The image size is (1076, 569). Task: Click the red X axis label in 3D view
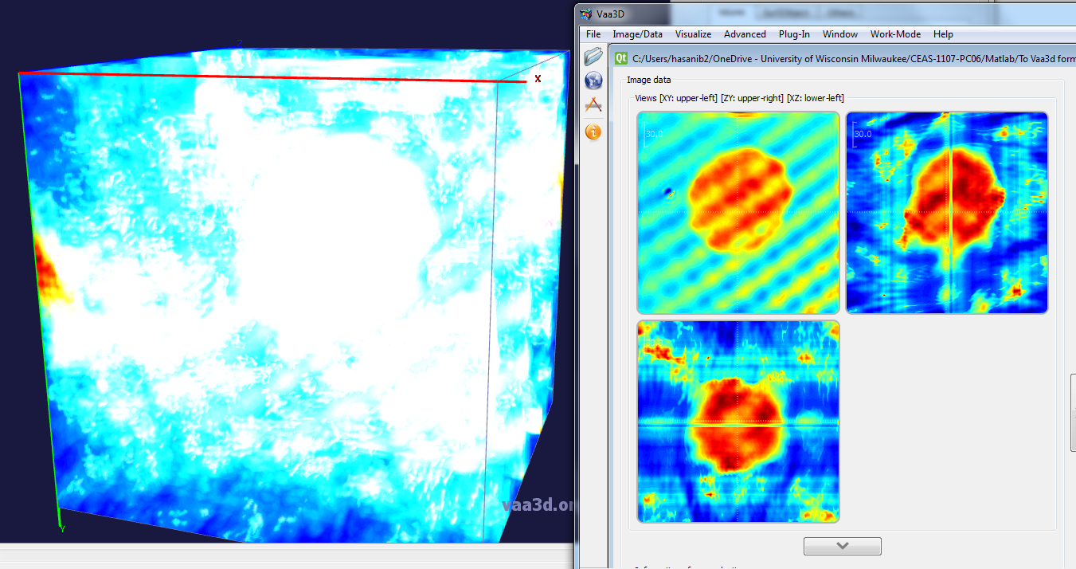click(538, 79)
